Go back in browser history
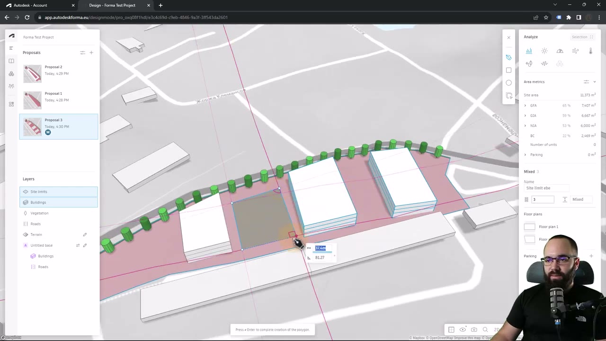Screen dimensions: 606x341 [7, 18]
